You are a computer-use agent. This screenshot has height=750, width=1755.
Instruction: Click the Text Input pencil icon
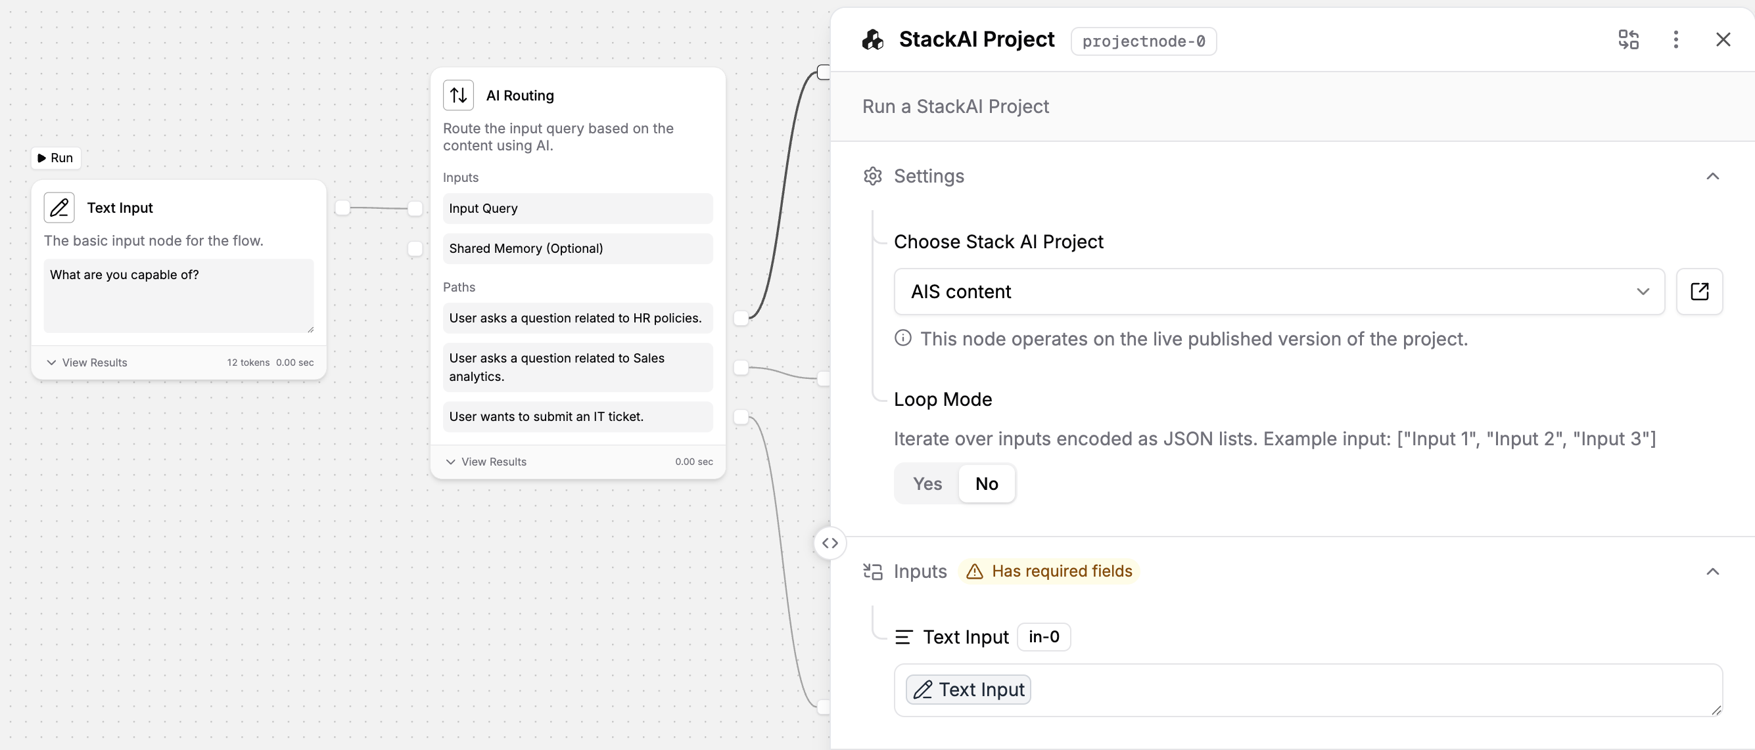tap(59, 208)
